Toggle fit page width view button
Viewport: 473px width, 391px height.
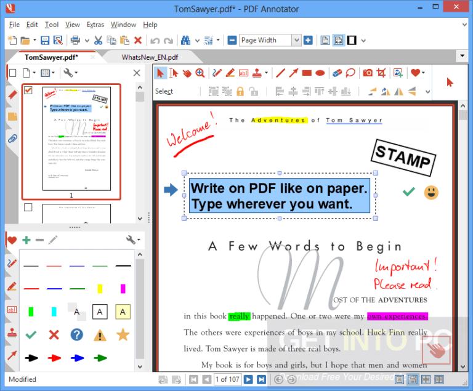[x=339, y=40]
